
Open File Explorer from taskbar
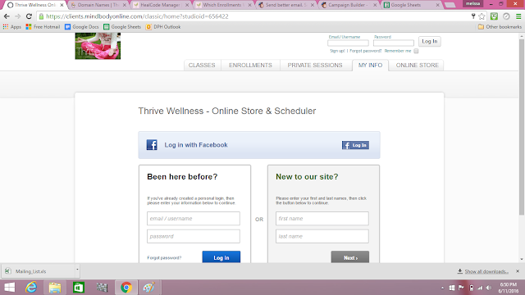(55, 288)
